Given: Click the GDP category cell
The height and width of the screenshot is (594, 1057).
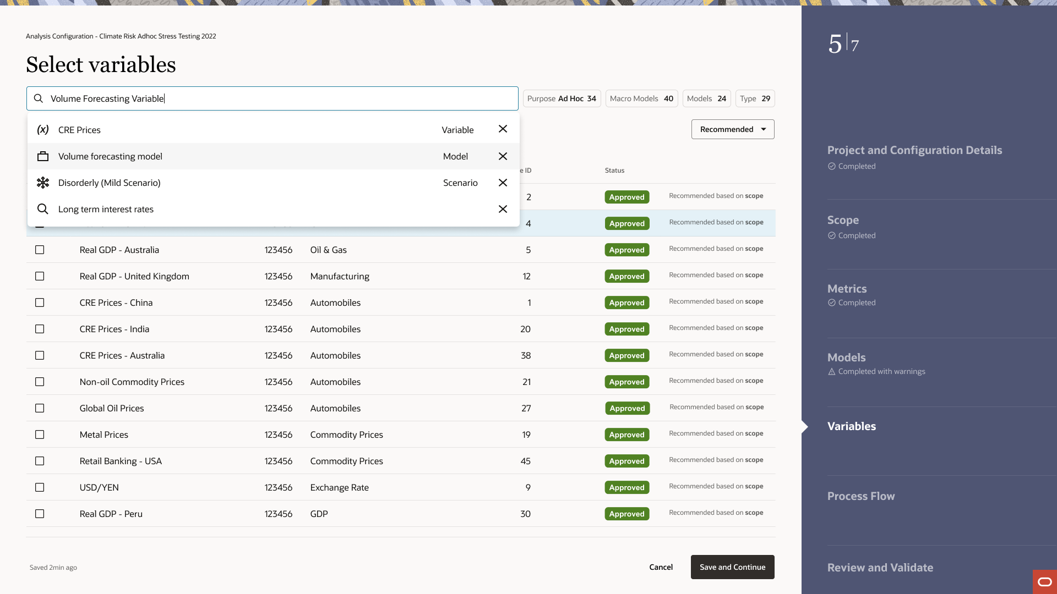Looking at the screenshot, I should (x=319, y=514).
